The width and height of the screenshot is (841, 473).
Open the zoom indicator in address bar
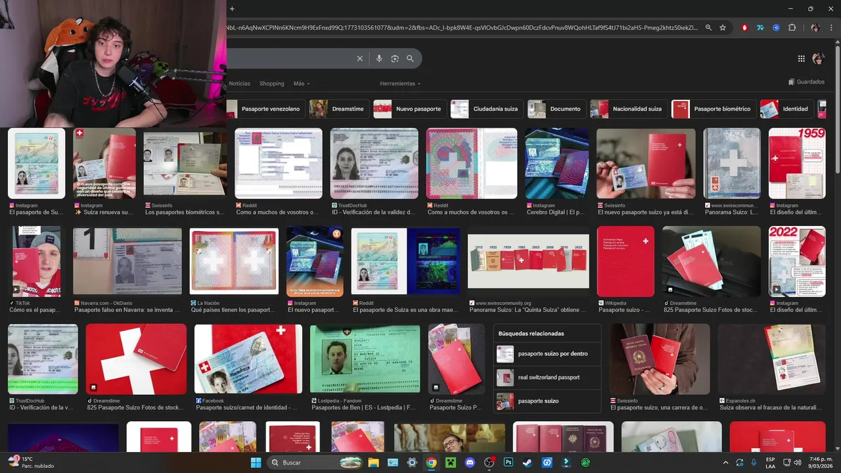[708, 28]
